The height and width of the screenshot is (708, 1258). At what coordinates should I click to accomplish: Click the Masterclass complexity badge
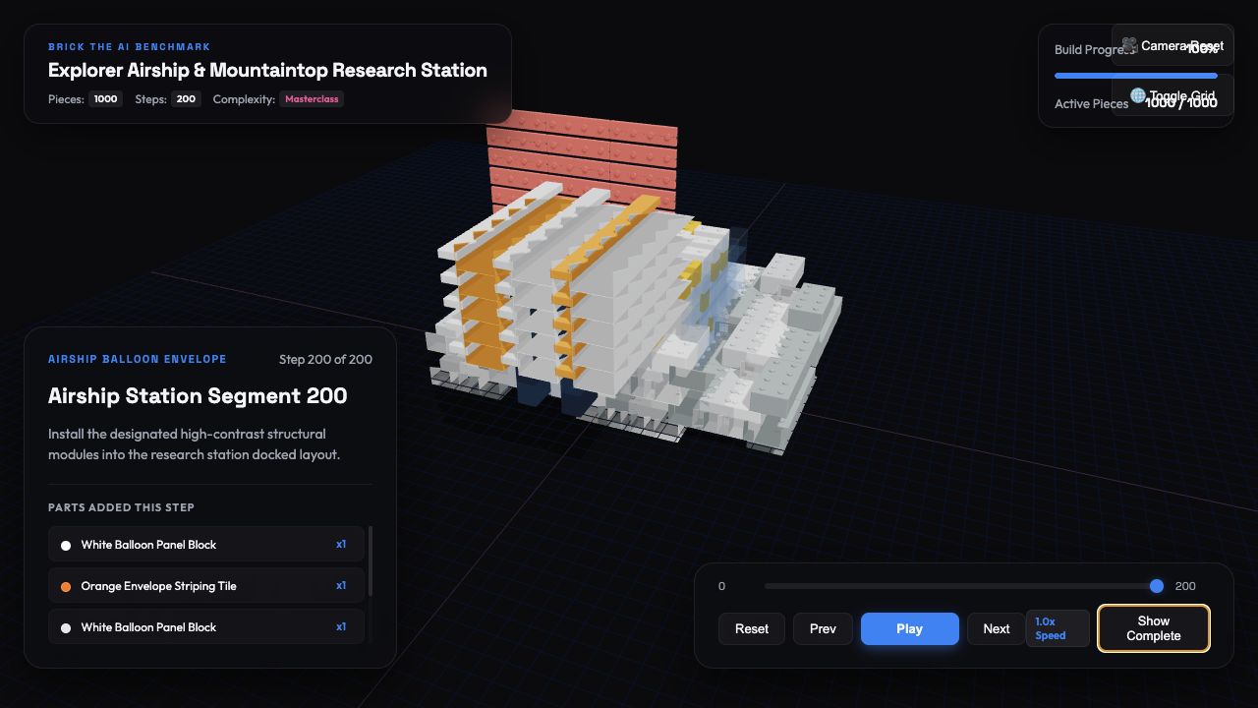point(312,99)
